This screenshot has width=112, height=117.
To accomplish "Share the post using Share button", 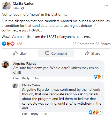I will [x=93, y=53].
